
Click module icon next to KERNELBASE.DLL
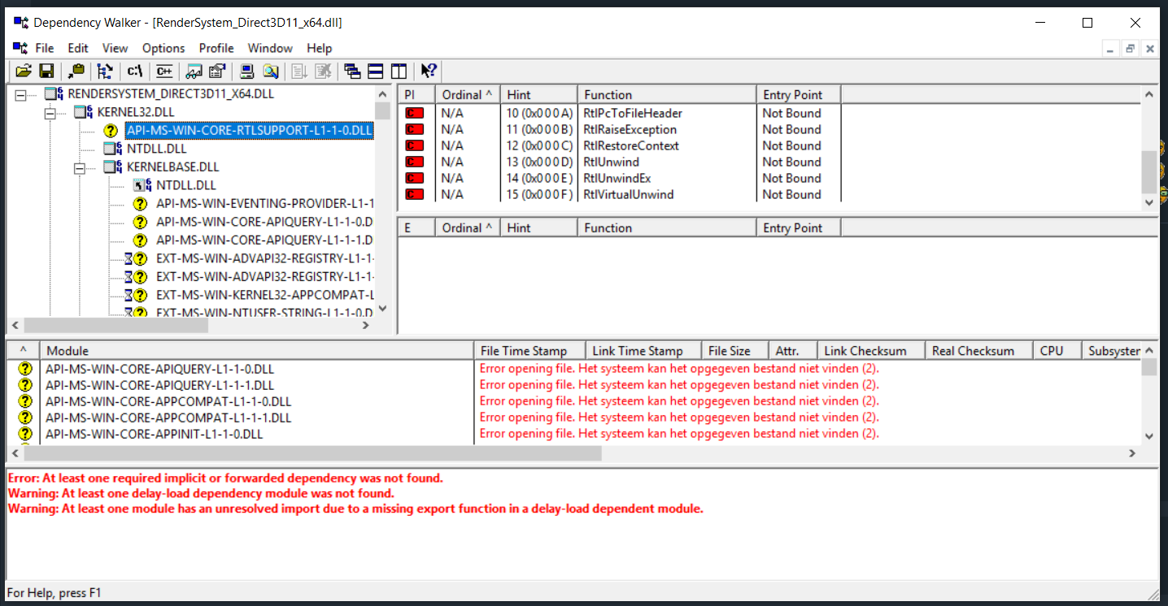[113, 167]
